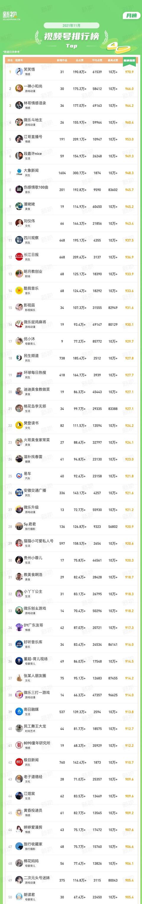Viewport: 142px width, 904px height.
Task: Click 安徽交通广播 908 logo
Action: click(19, 493)
